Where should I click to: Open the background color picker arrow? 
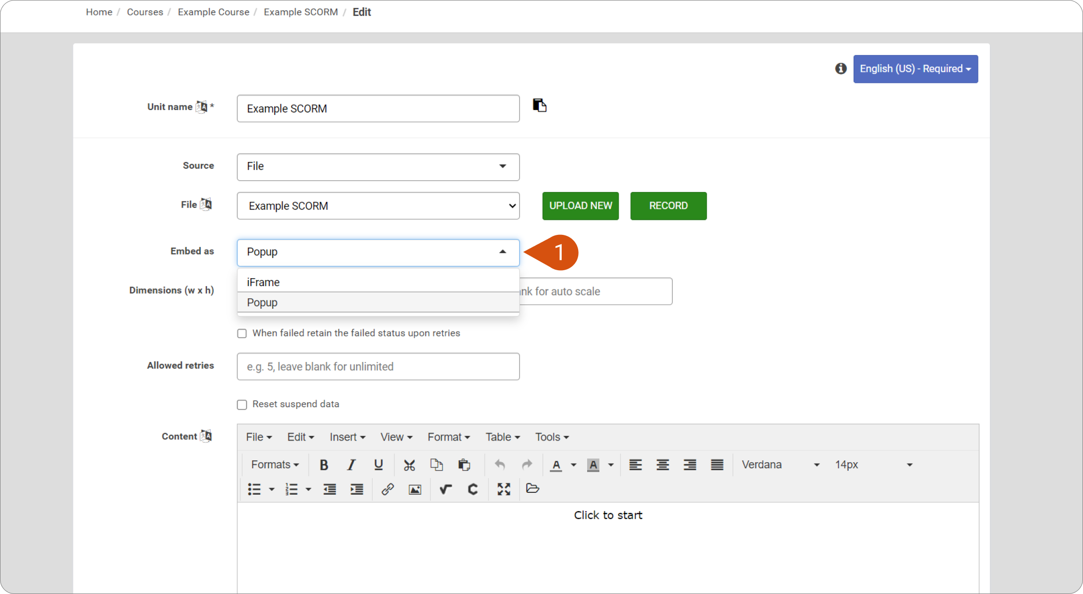pyautogui.click(x=611, y=465)
